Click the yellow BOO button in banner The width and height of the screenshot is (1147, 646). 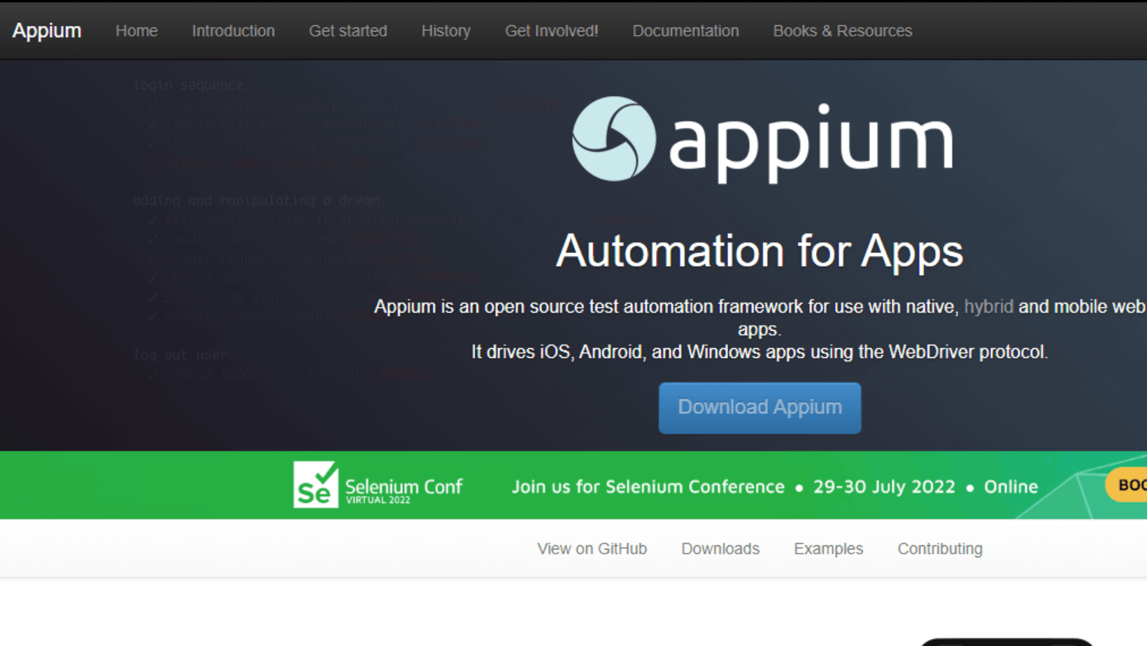point(1127,484)
